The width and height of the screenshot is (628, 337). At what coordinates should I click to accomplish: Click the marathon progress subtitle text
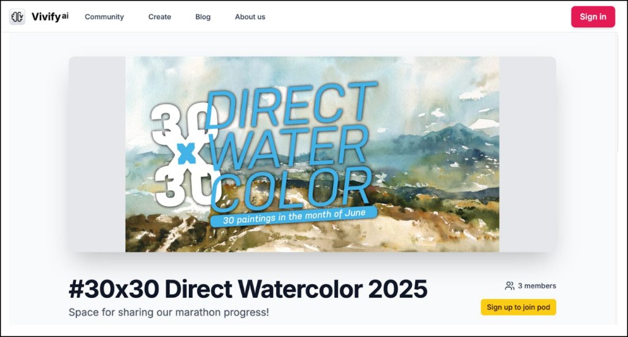coord(169,312)
